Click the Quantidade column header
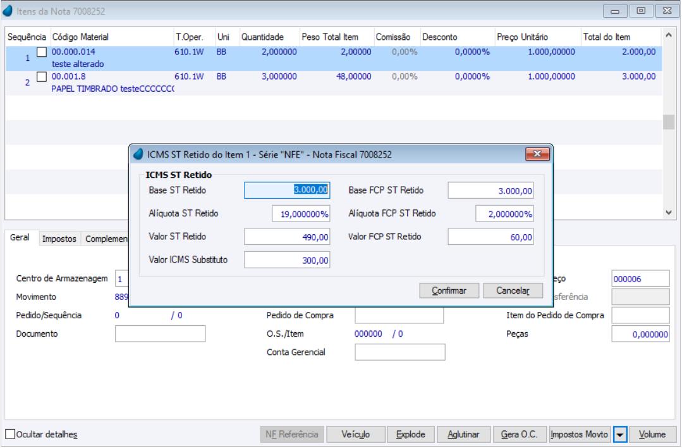 click(x=269, y=37)
